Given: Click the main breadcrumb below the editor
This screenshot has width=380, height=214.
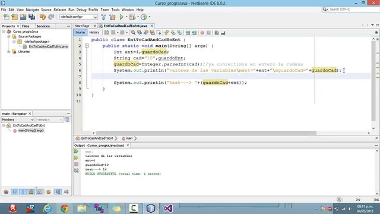Looking at the screenshot, I should [129, 139].
